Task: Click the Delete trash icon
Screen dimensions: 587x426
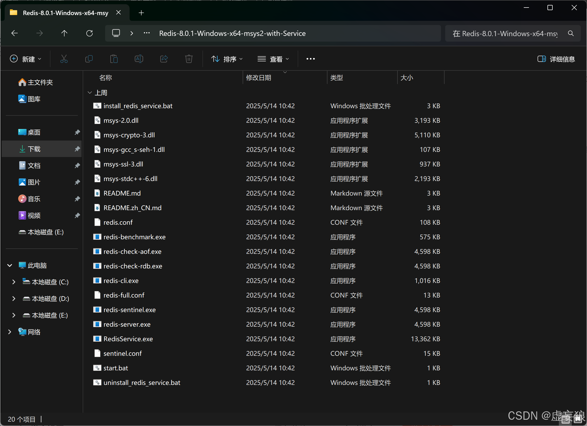Action: pos(189,59)
